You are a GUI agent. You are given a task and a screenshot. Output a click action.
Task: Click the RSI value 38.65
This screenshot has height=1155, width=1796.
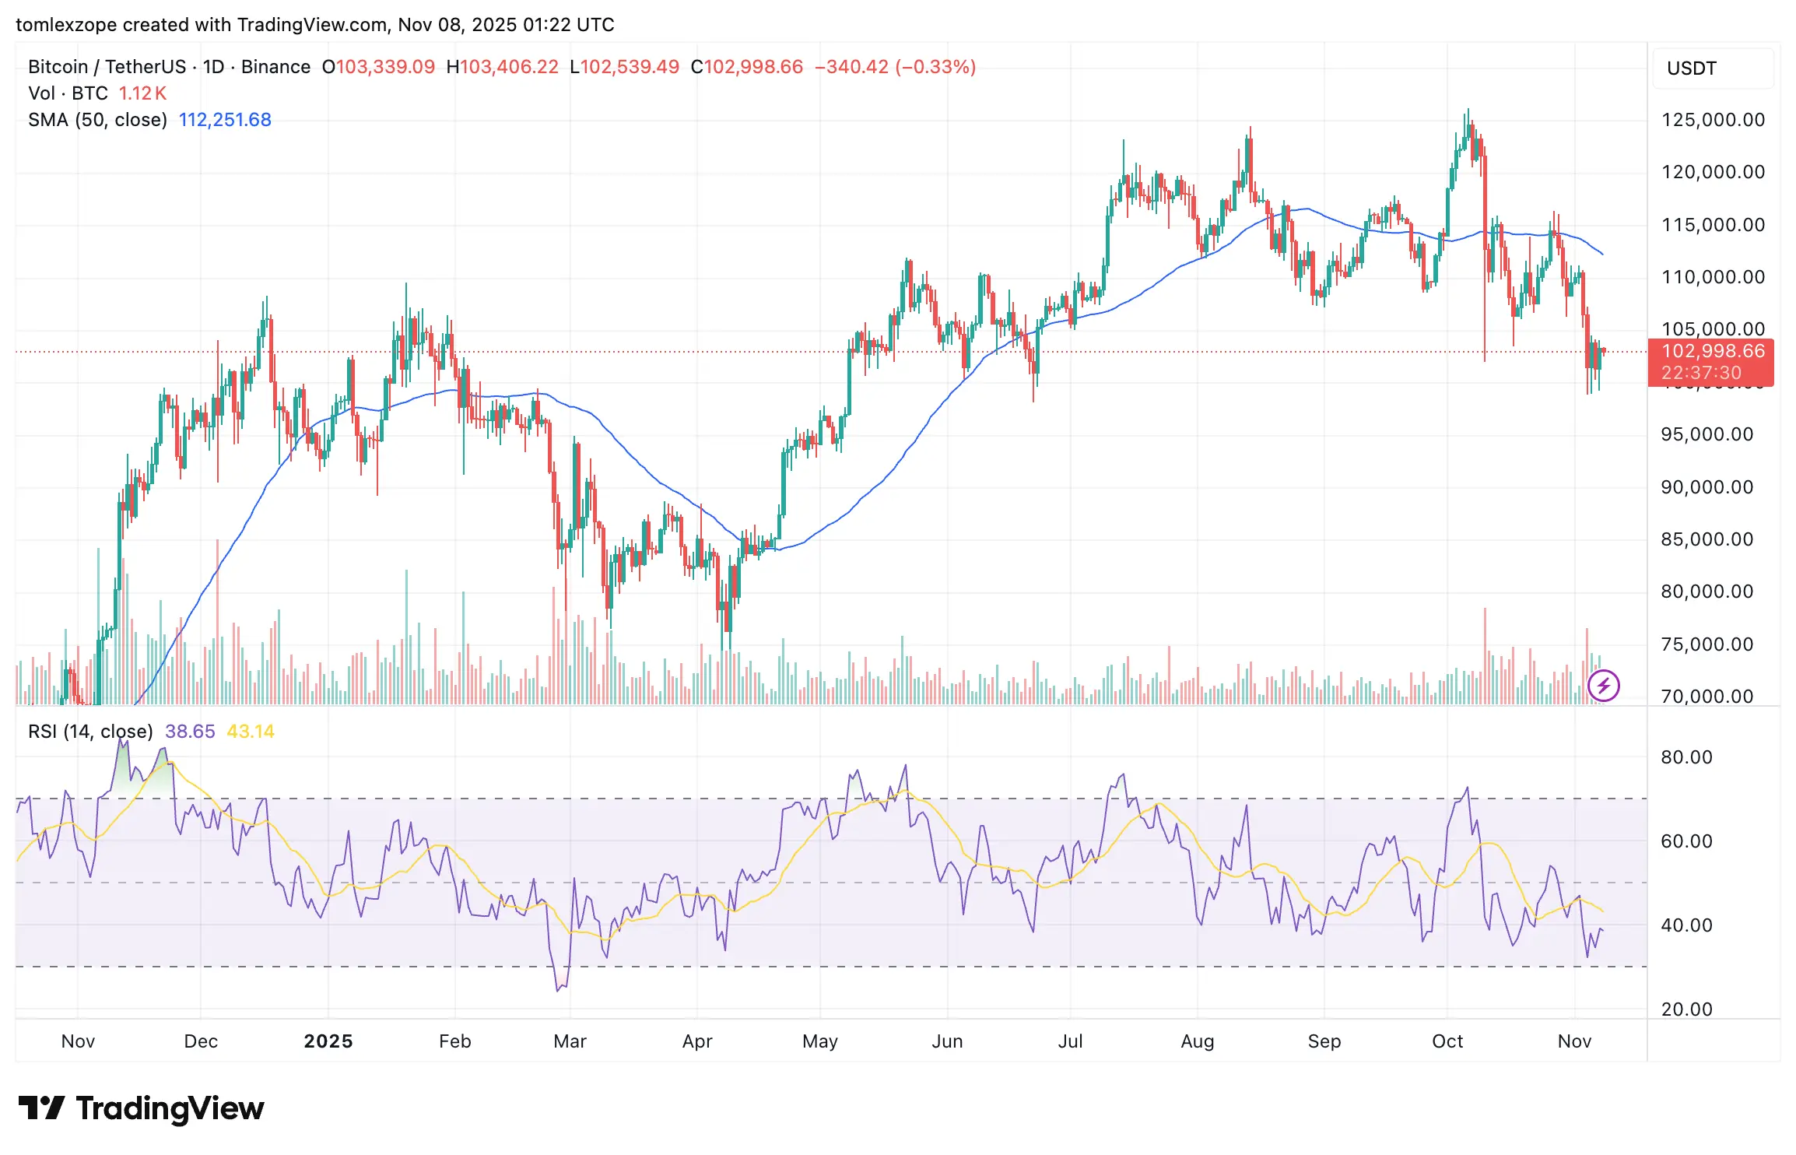coord(189,732)
